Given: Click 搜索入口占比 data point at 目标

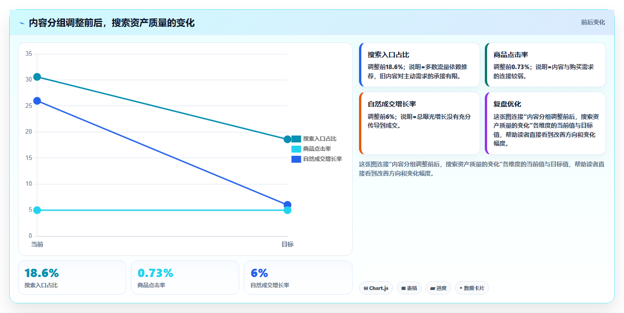Looking at the screenshot, I should point(288,139).
